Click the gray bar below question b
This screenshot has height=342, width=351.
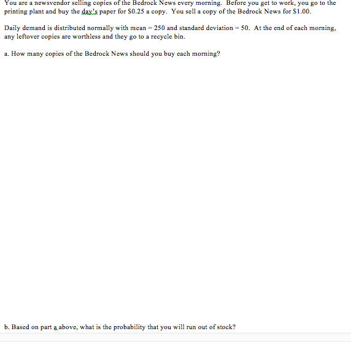point(175,338)
